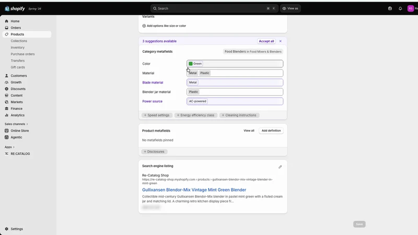418x235 pixels.
Task: Click the Orders inbox icon
Action: coord(7,28)
